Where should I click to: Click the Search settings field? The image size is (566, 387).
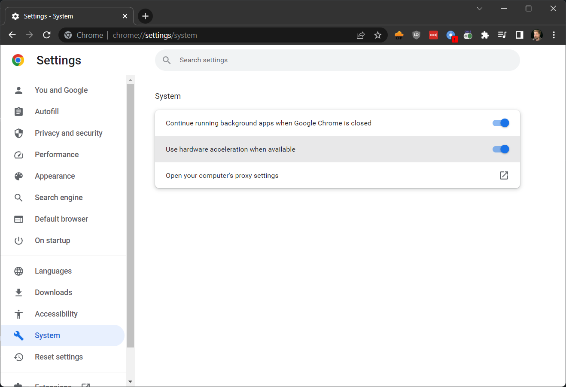tap(337, 60)
